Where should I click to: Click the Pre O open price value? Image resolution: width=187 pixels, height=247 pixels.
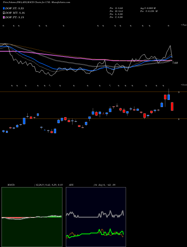click(x=116, y=8)
